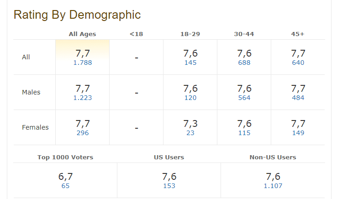This screenshot has height=199, width=337.
Task: Open the 1.788 votes link for All Ages
Action: (x=83, y=63)
